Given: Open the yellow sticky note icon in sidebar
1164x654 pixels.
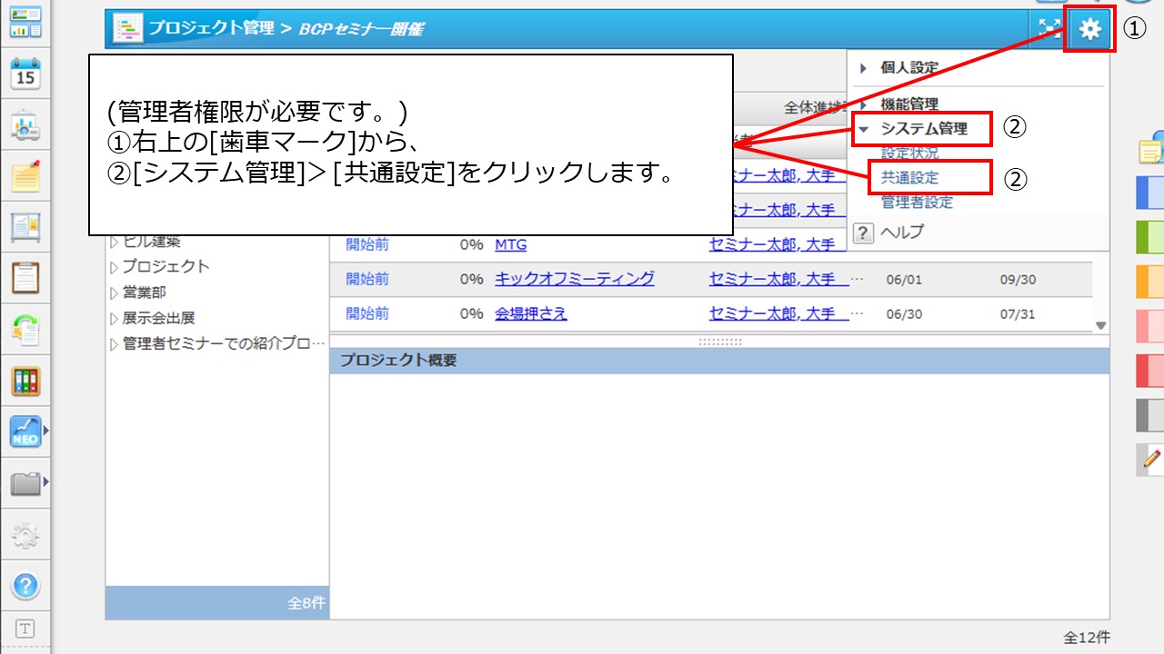Looking at the screenshot, I should 25,175.
